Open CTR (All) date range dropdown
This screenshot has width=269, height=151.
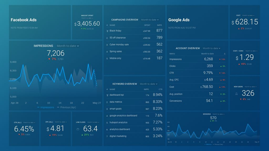[29, 122]
